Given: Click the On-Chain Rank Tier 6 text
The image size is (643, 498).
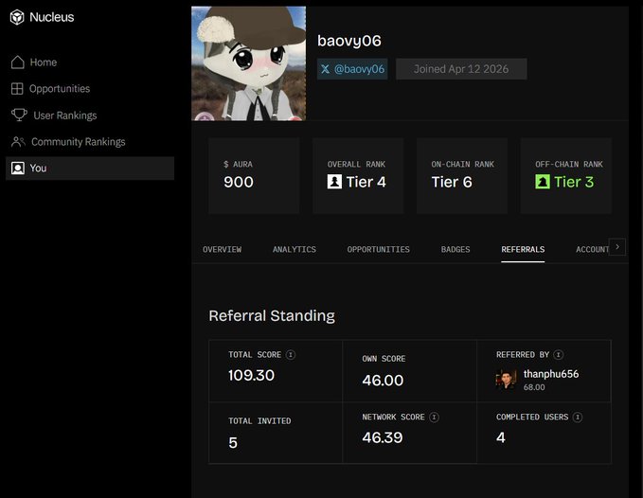Looking at the screenshot, I should pyautogui.click(x=452, y=182).
